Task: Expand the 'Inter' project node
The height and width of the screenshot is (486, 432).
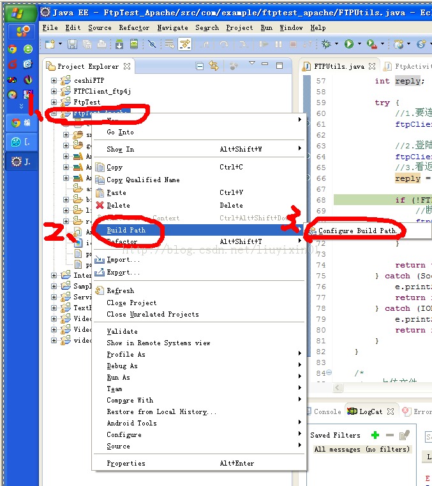Action: [x=54, y=275]
